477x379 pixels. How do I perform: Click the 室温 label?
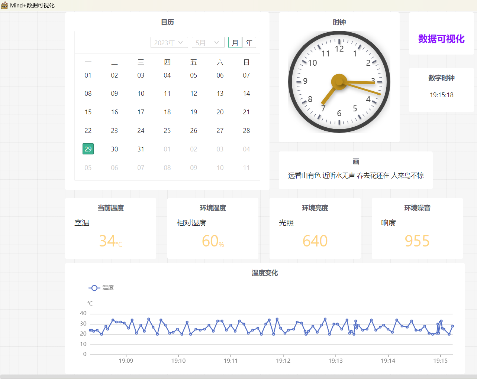coord(82,223)
